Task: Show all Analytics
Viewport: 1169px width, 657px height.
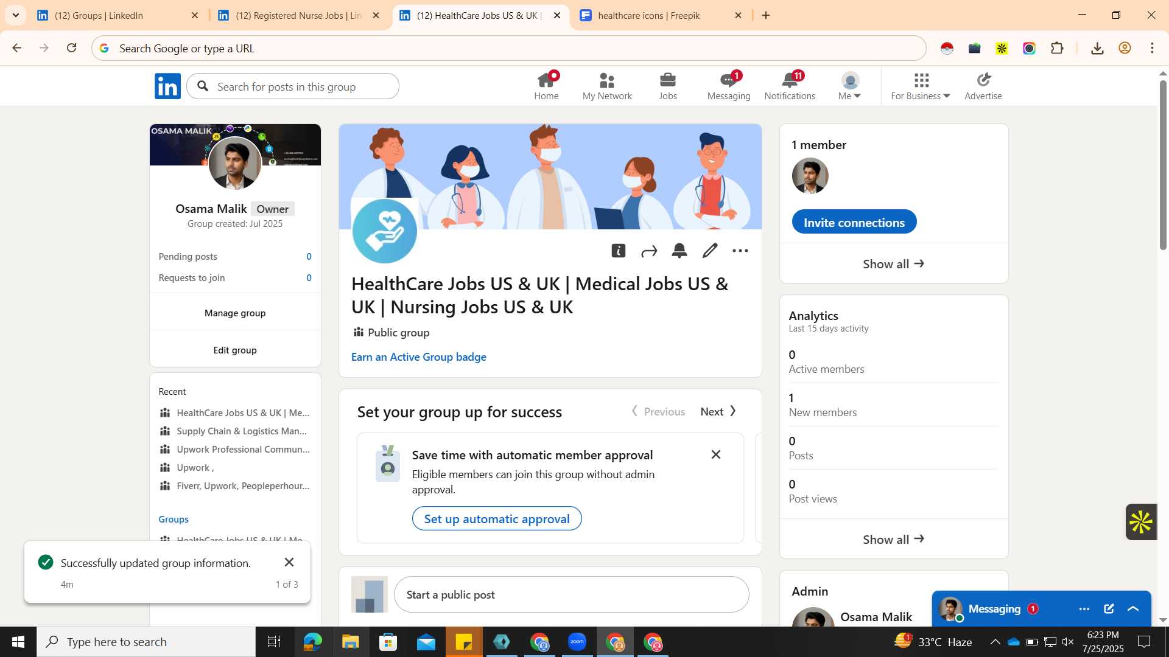Action: (894, 539)
